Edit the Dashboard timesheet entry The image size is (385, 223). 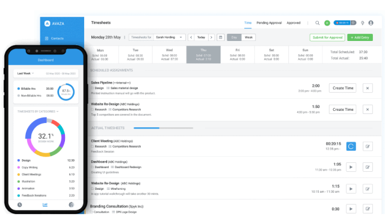[368, 167]
